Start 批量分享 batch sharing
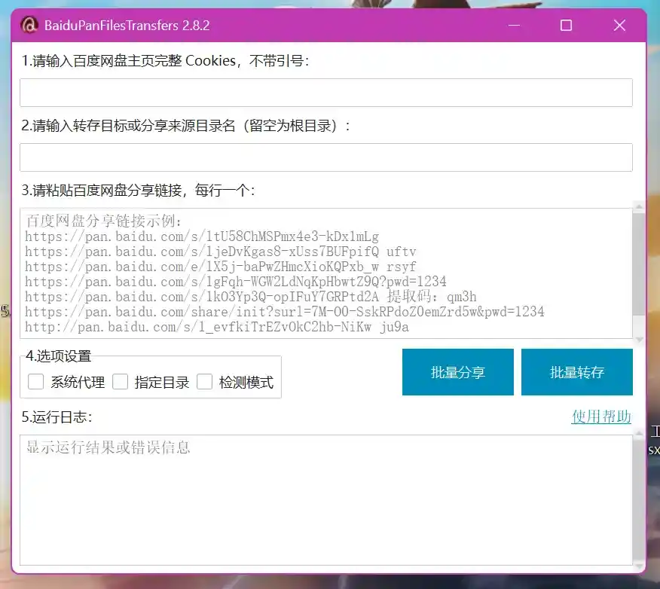The image size is (660, 589). [x=458, y=372]
